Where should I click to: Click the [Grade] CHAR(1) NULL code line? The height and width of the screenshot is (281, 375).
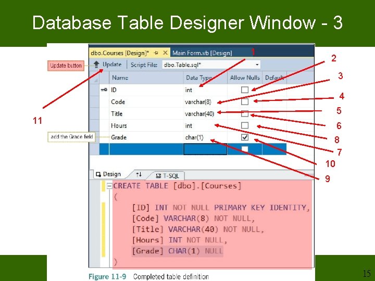click(178, 251)
